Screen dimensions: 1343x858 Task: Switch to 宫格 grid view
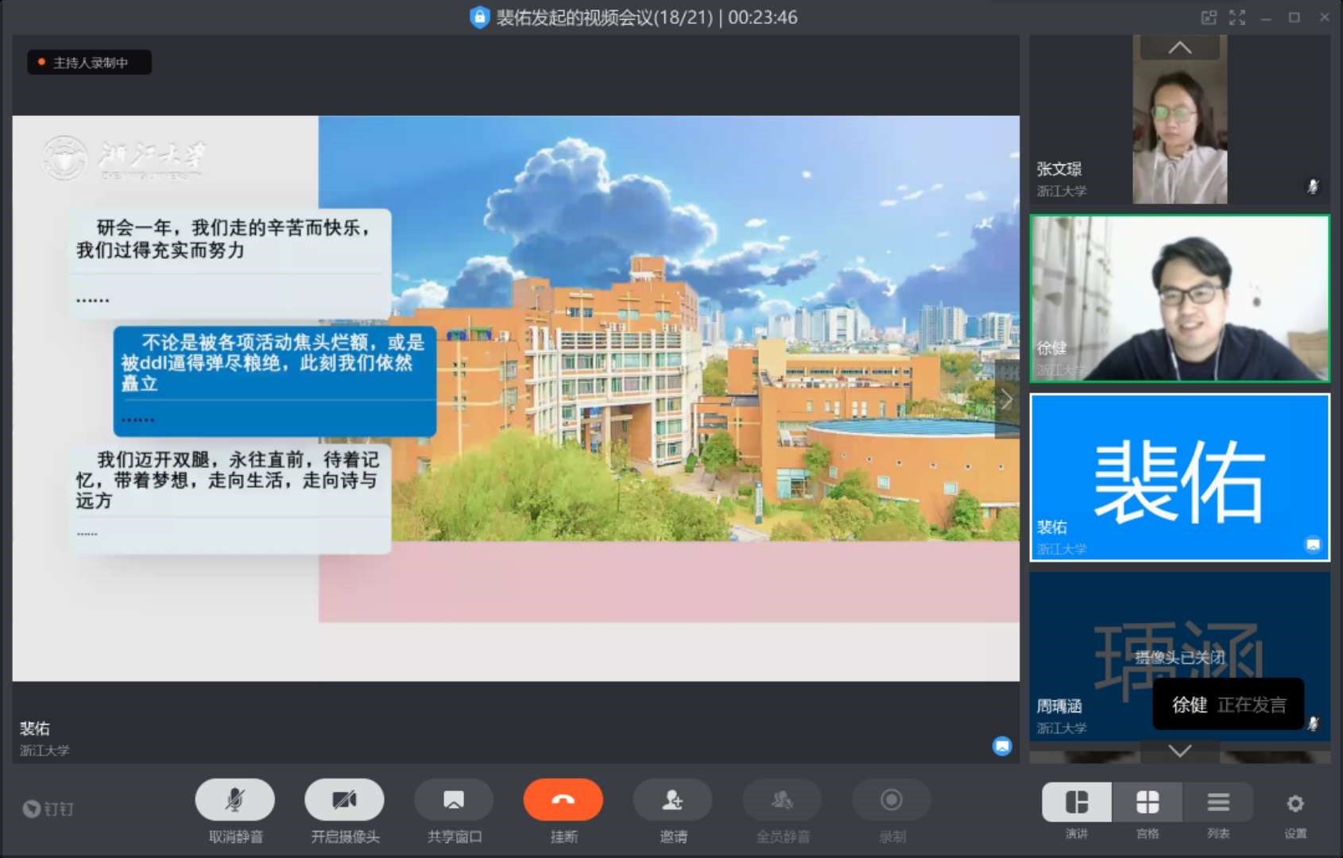(1148, 802)
